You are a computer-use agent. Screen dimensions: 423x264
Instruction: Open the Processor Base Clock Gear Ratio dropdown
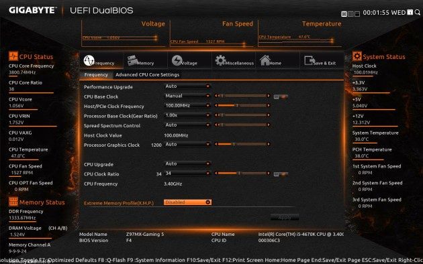tap(187, 115)
